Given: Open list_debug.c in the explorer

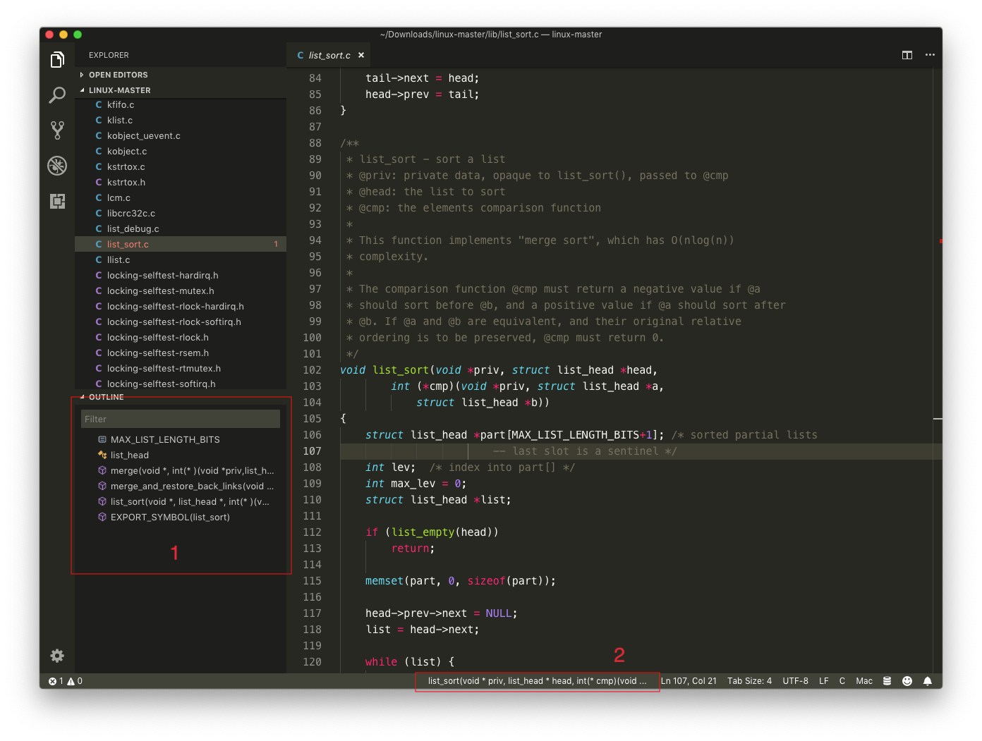Looking at the screenshot, I should pyautogui.click(x=181, y=229).
